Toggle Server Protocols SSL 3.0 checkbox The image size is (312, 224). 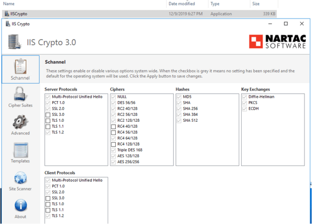[x=48, y=115]
